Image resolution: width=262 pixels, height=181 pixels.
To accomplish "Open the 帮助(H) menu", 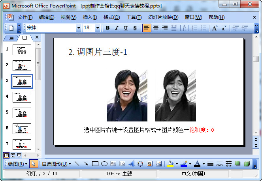I will coord(217,17).
